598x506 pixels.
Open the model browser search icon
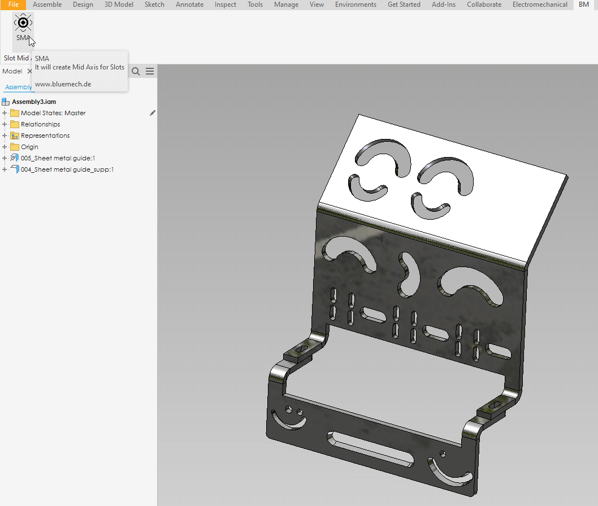(136, 71)
